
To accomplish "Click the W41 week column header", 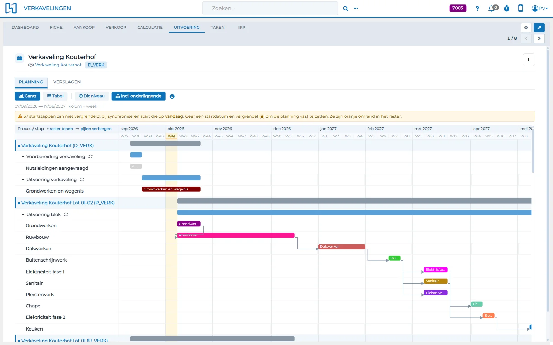I will click(171, 136).
